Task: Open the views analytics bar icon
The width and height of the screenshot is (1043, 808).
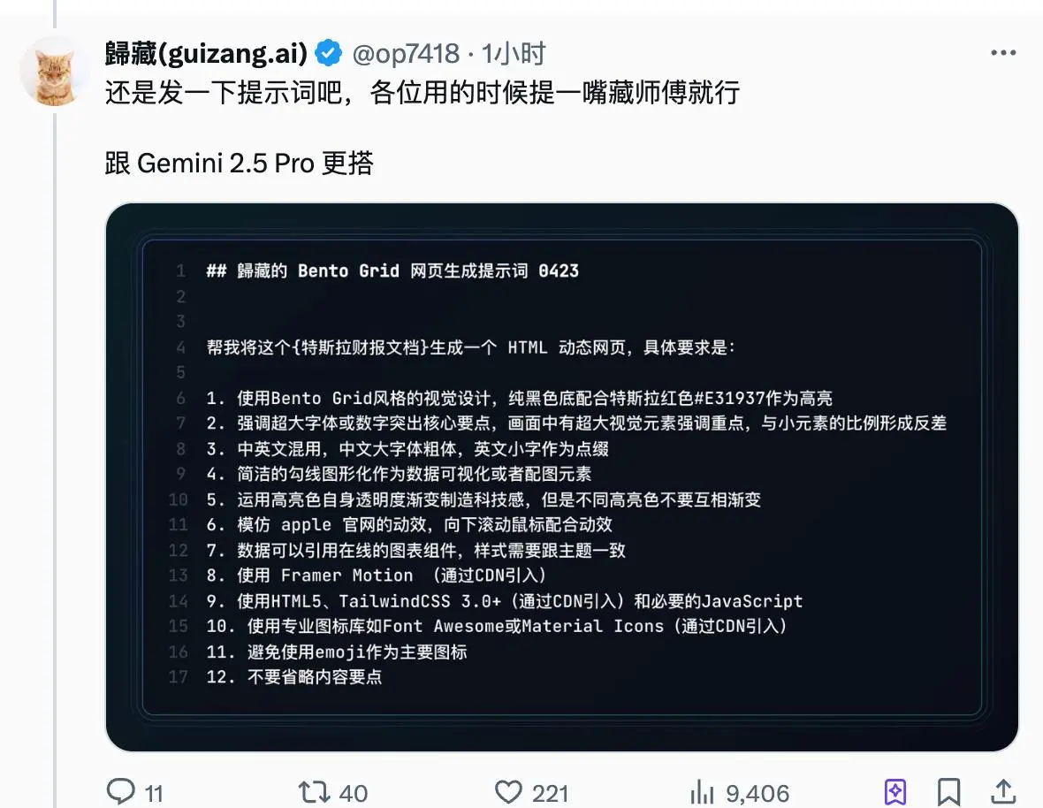Action: coord(702,792)
